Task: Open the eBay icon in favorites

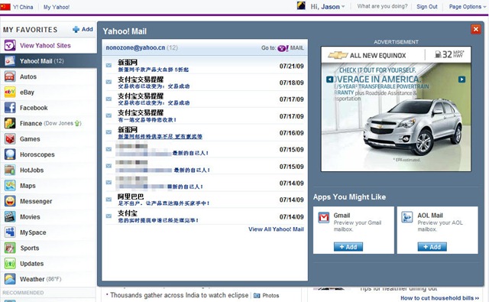Action: [10, 93]
